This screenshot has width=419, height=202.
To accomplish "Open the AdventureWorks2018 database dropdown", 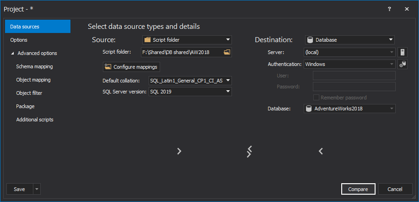I will pyautogui.click(x=349, y=109).
